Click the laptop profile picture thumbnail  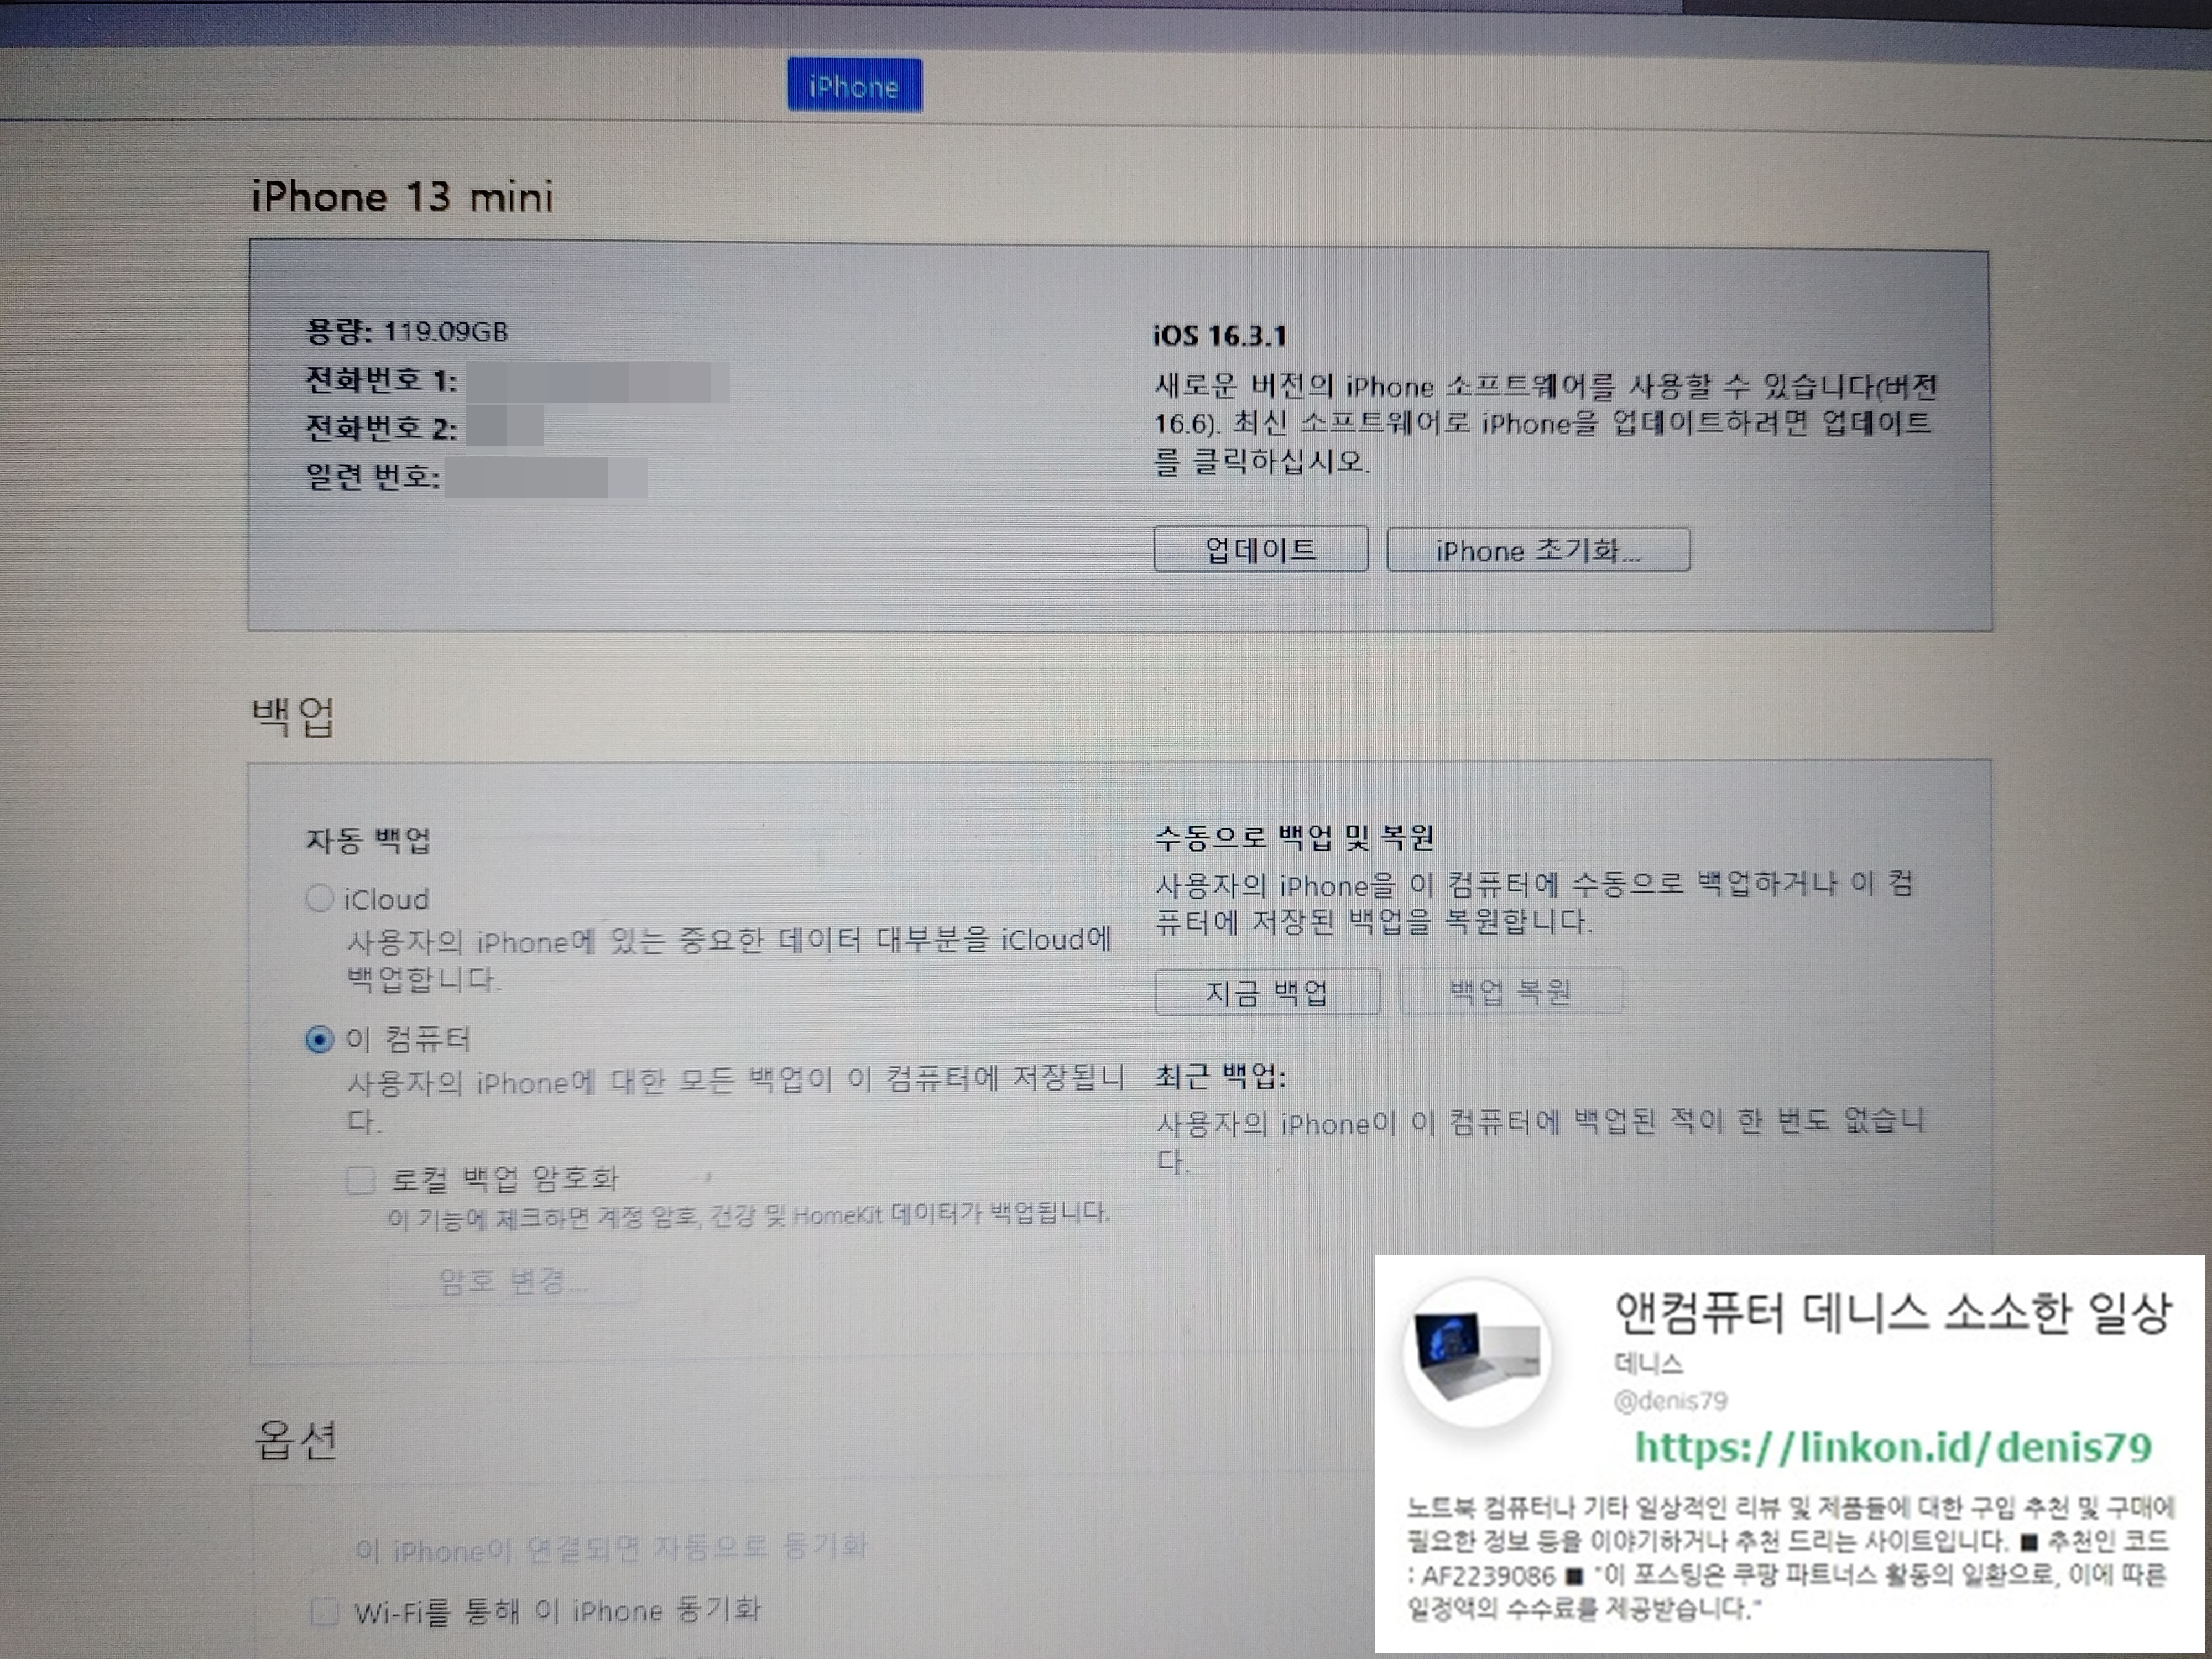click(x=1477, y=1354)
